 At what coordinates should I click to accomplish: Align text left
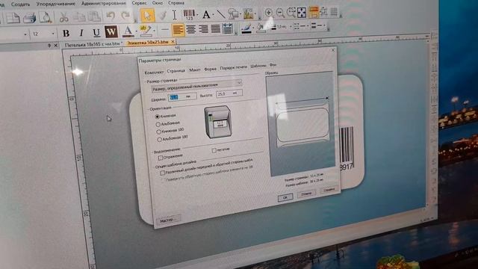(x=178, y=30)
